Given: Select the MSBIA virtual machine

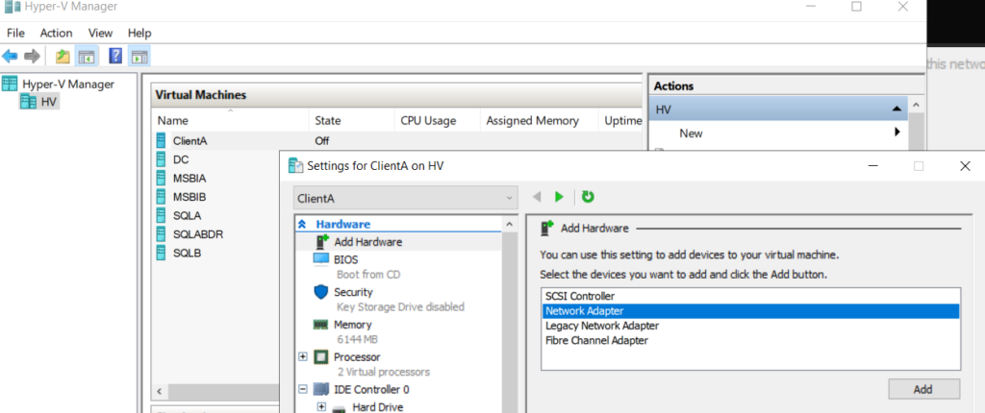Looking at the screenshot, I should point(189,179).
